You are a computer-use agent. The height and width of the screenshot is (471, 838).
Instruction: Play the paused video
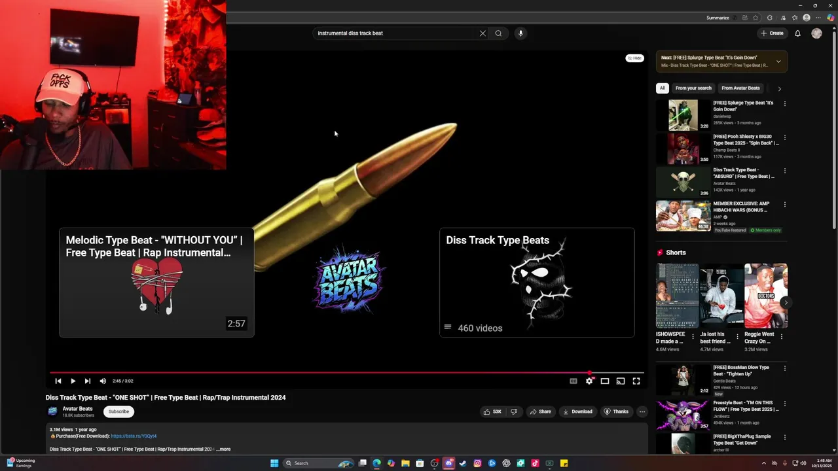point(73,381)
